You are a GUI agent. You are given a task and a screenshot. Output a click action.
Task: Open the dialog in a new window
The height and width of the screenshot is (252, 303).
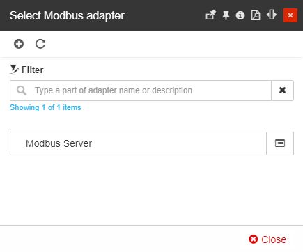[210, 15]
